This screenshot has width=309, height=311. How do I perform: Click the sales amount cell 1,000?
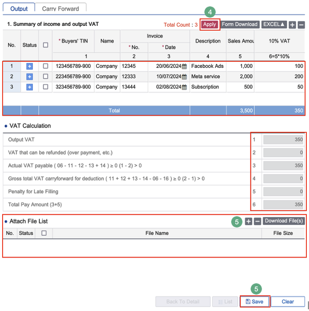coord(240,66)
